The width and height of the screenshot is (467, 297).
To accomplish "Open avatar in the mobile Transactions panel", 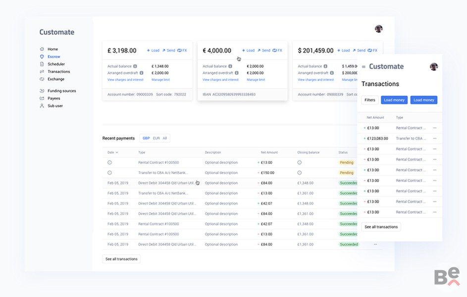I will point(434,67).
